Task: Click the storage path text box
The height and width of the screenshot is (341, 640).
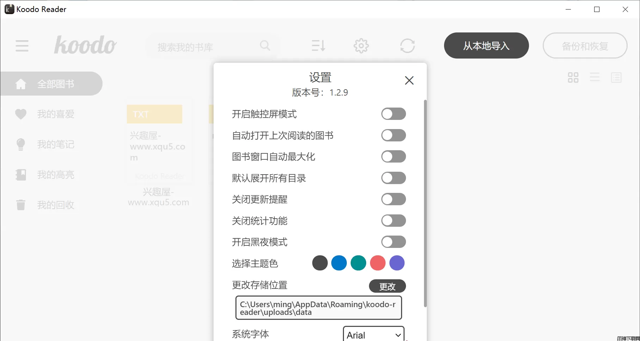Action: 319,308
